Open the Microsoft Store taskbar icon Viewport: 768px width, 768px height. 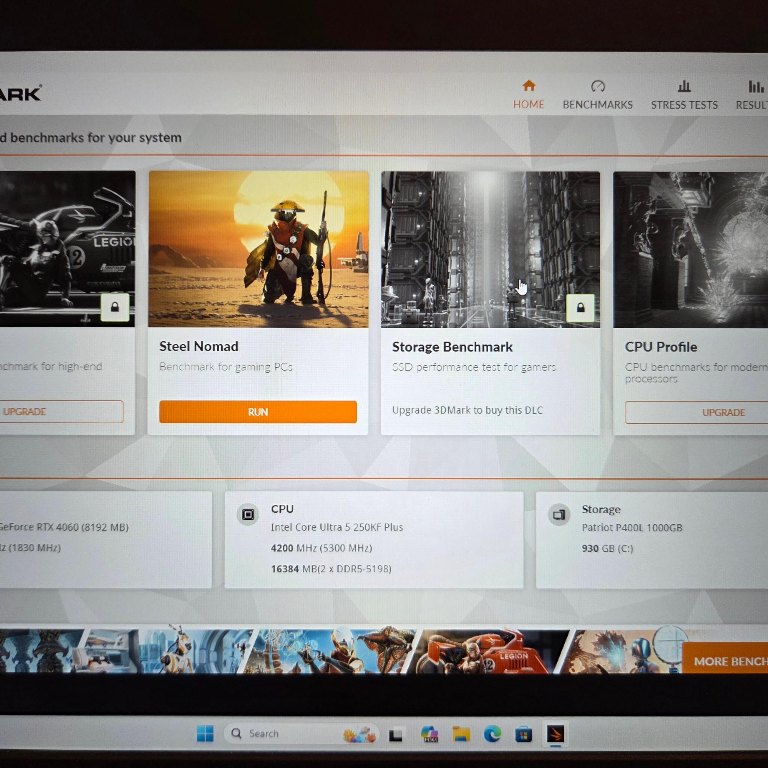(x=523, y=734)
